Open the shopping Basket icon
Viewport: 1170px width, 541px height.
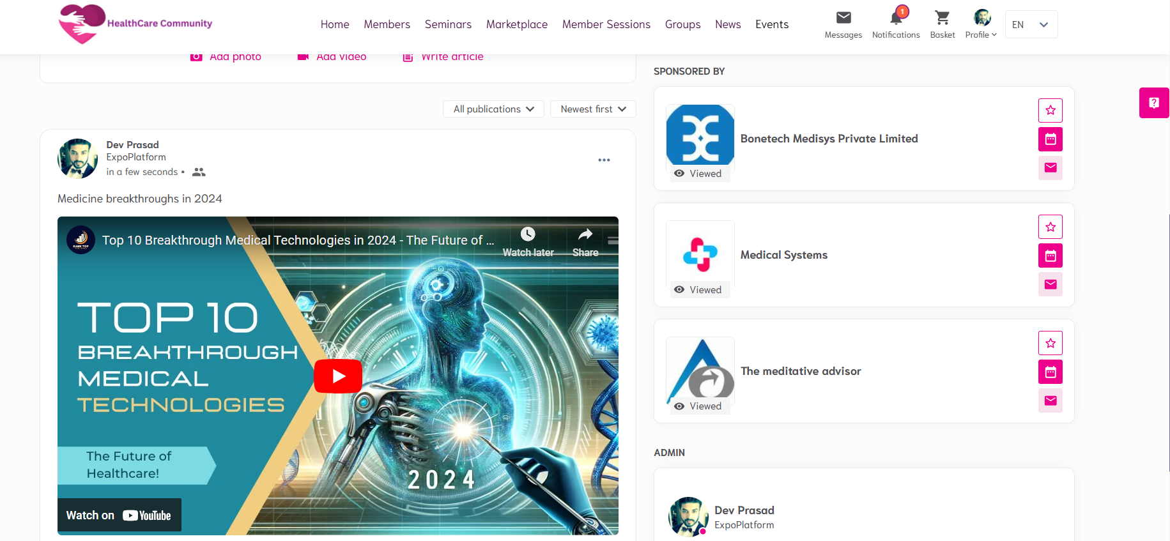coord(942,18)
